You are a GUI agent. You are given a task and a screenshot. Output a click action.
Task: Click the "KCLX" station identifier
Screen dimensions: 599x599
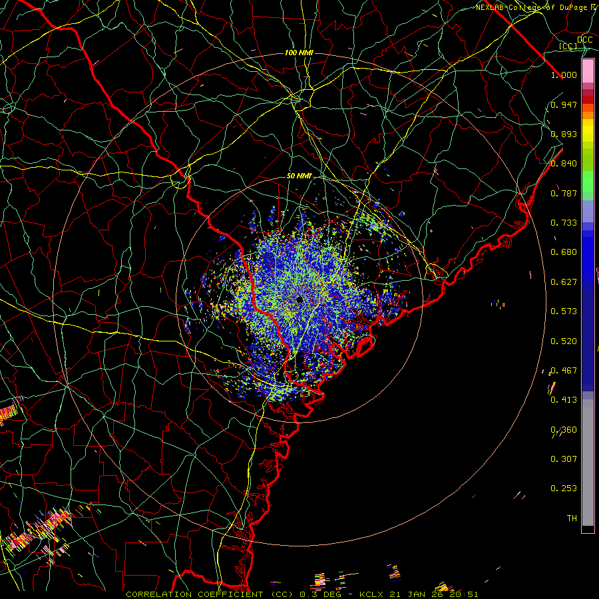pos(371,594)
